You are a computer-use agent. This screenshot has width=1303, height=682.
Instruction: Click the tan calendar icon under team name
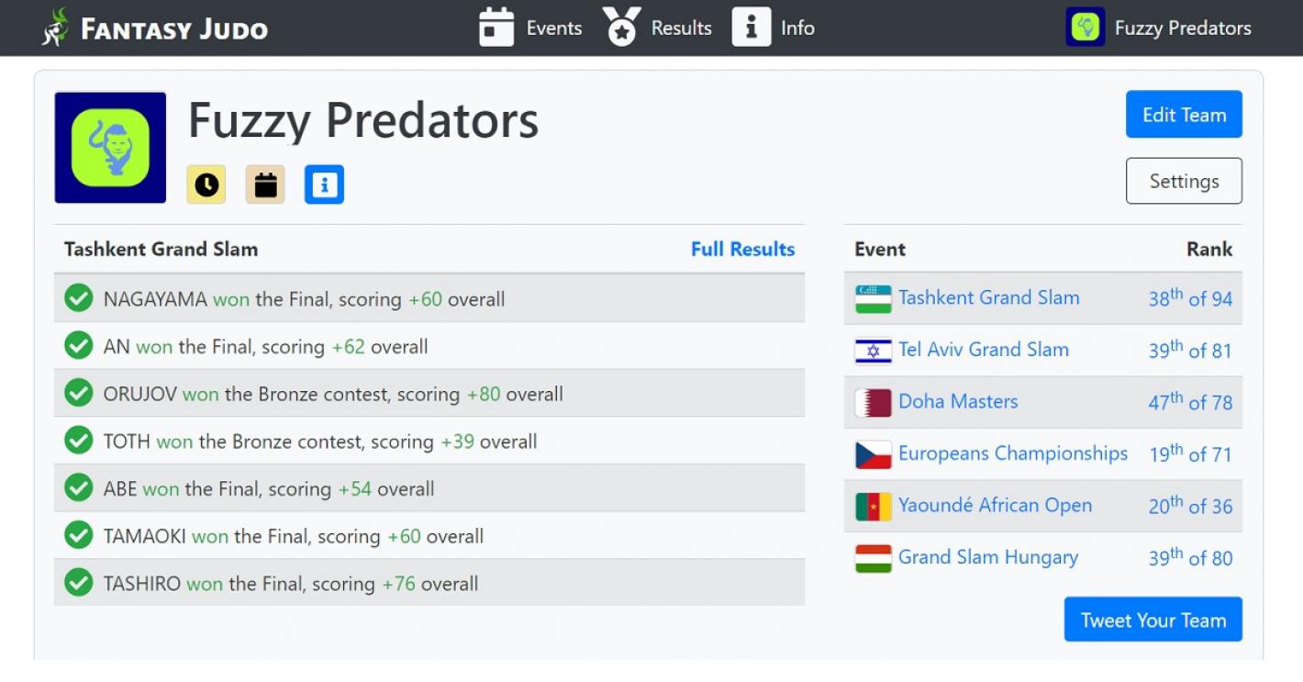click(x=265, y=184)
